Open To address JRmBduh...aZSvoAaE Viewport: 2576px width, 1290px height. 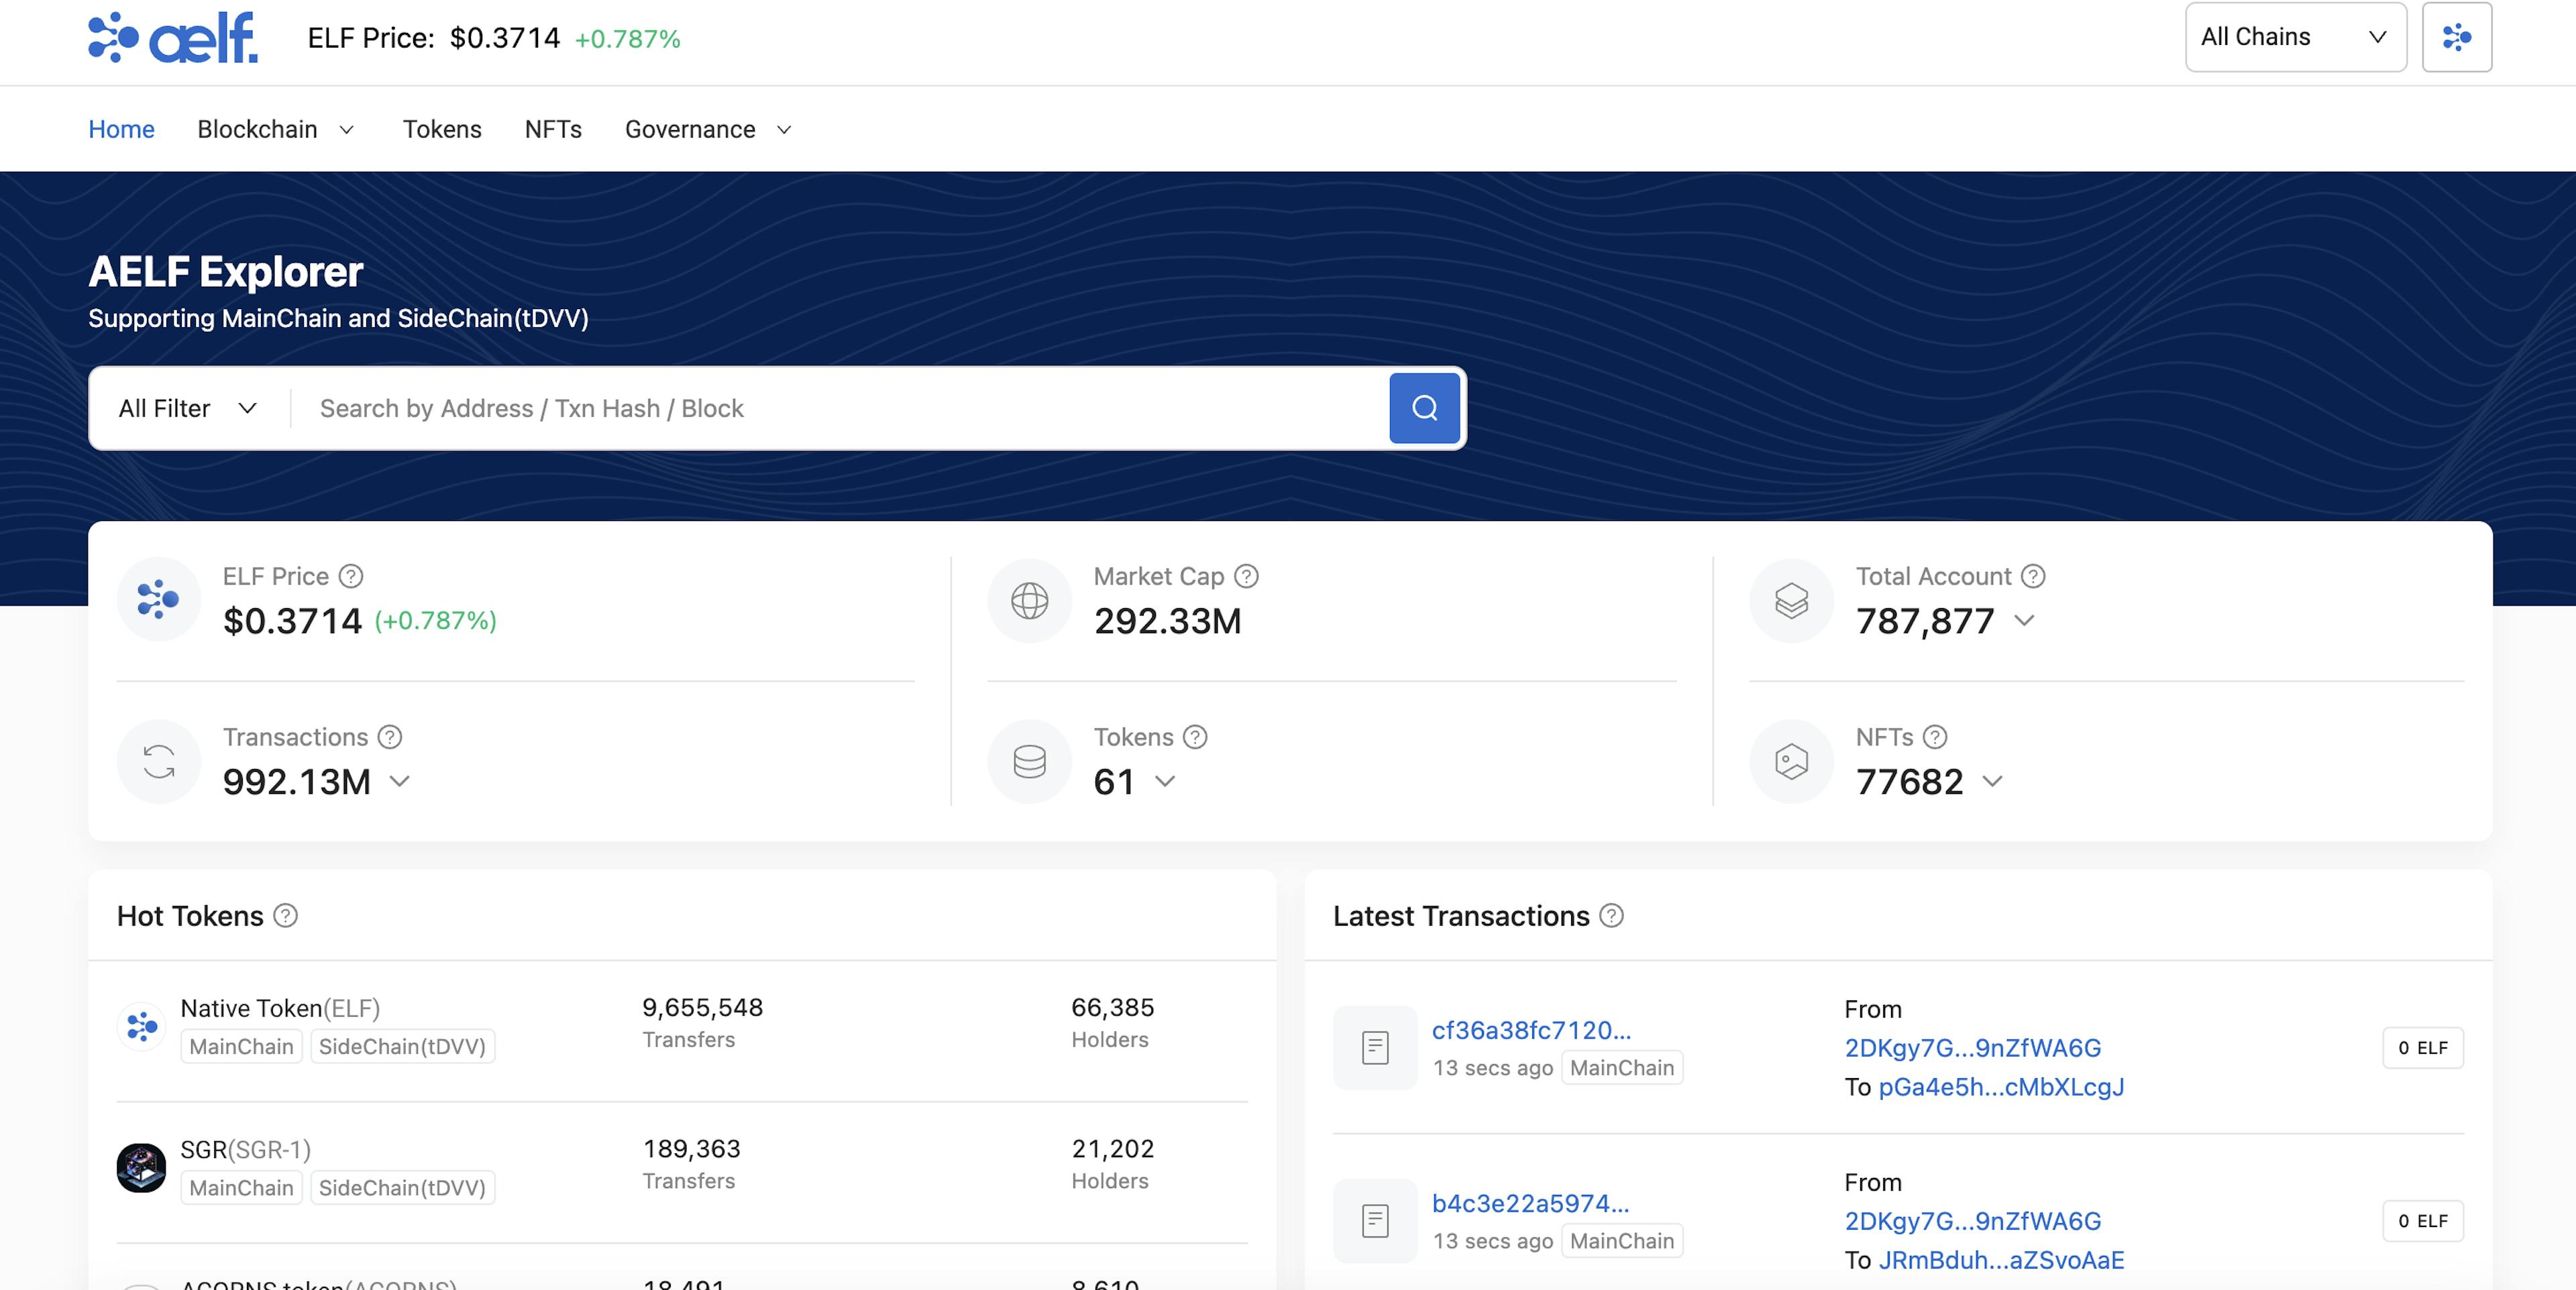point(2001,1260)
